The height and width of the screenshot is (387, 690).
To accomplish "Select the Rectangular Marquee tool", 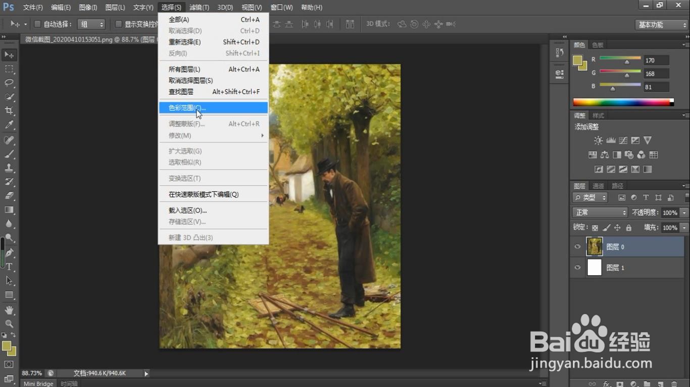I will pos(9,69).
